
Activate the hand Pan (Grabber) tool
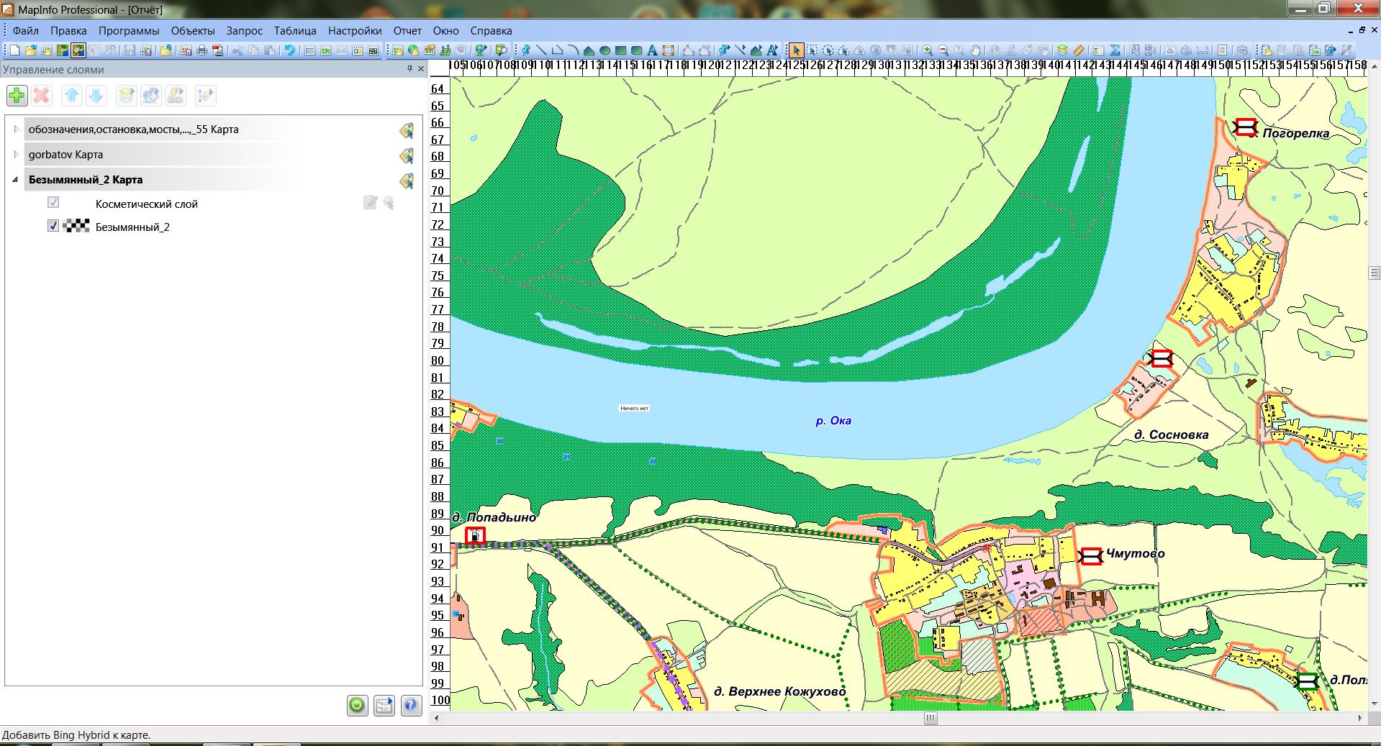click(x=975, y=50)
